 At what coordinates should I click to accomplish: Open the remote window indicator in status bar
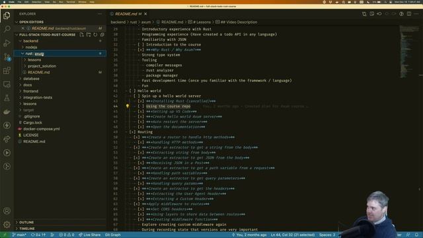point(5,235)
